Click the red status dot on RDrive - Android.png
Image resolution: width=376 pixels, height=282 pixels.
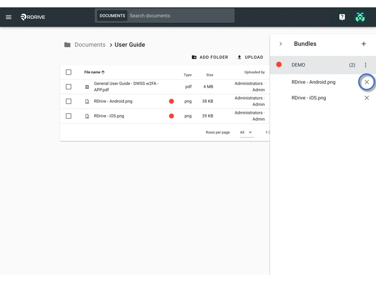tap(171, 101)
